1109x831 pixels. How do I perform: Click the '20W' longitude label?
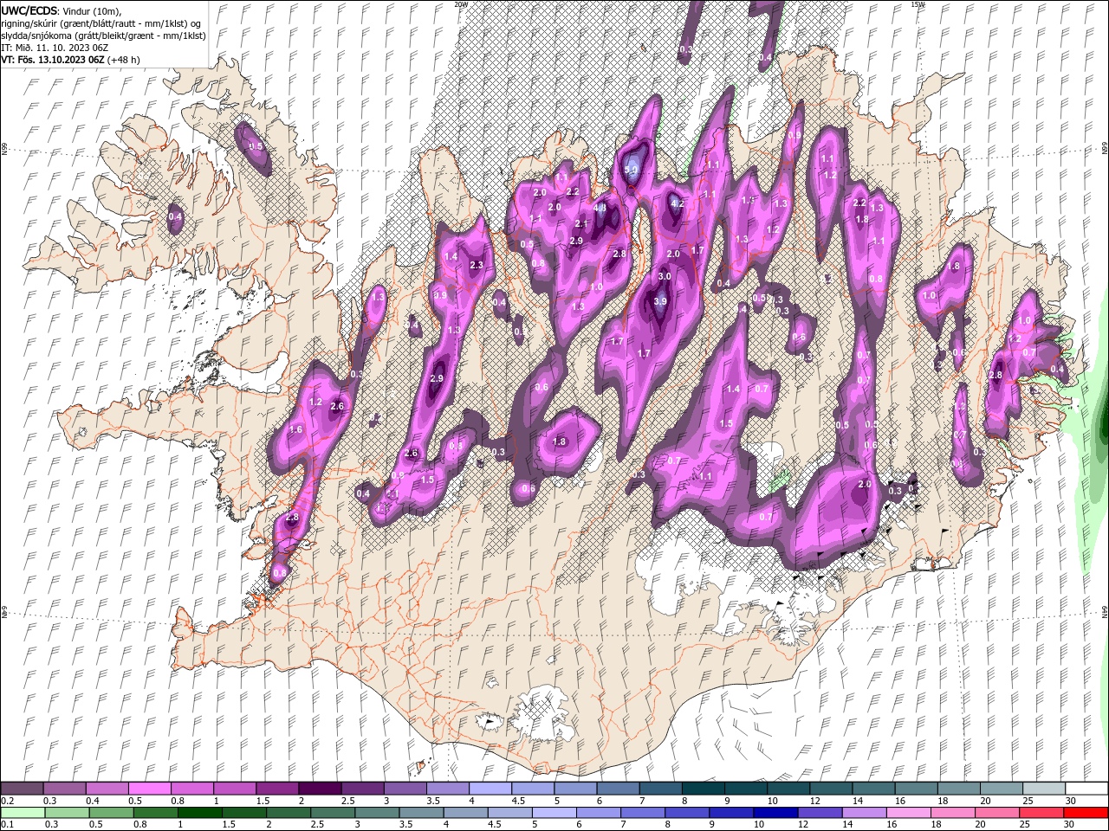pos(460,4)
